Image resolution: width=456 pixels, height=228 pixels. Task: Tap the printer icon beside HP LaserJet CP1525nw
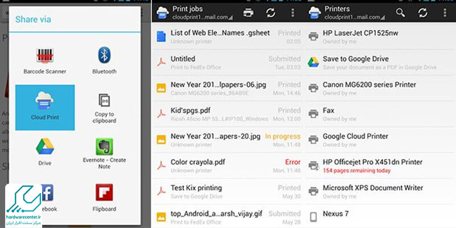click(x=313, y=36)
